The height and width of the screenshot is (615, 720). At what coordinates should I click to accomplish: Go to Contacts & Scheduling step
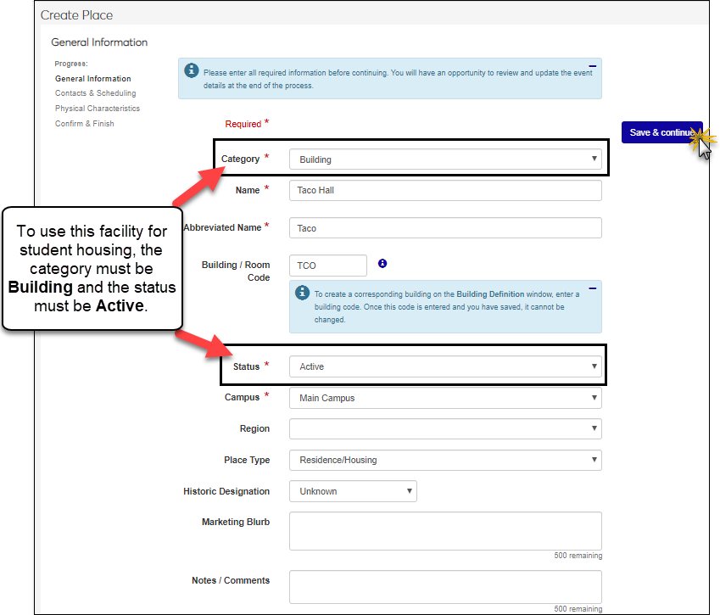click(x=95, y=93)
